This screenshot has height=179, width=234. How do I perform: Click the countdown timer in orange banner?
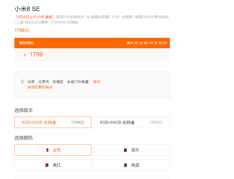(x=147, y=43)
